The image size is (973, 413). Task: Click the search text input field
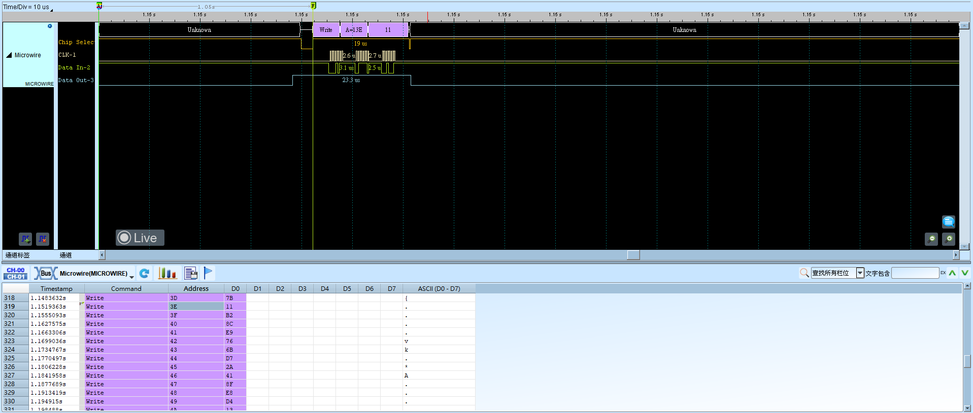(915, 273)
